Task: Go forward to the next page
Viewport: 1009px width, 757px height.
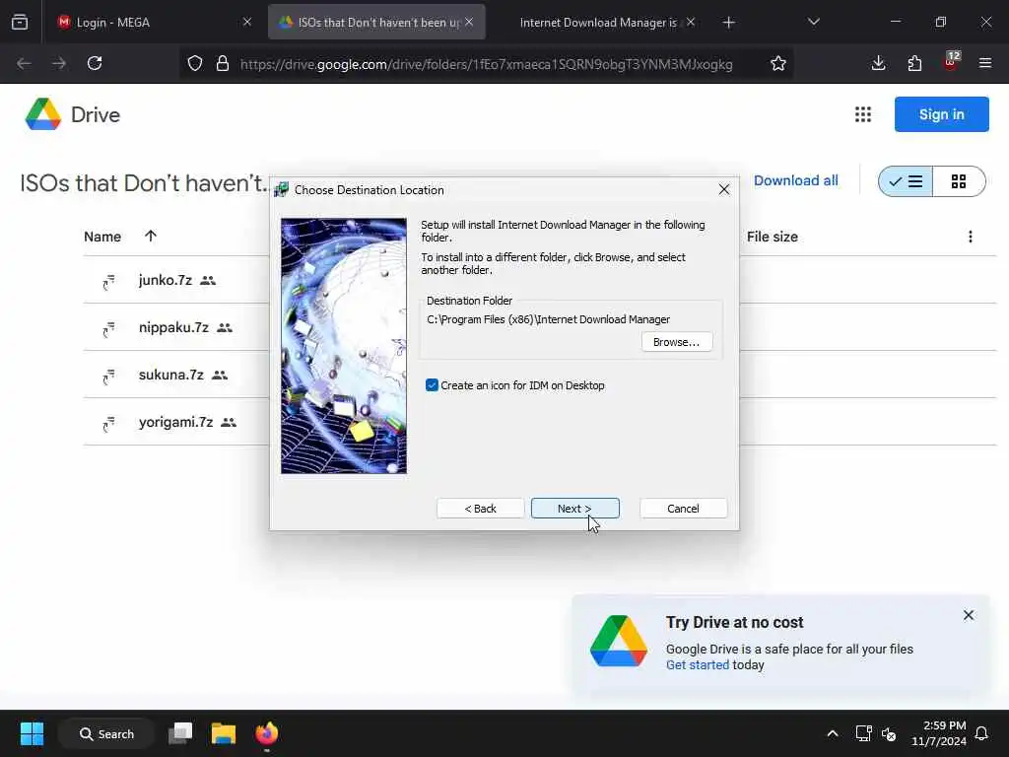Action: point(59,63)
